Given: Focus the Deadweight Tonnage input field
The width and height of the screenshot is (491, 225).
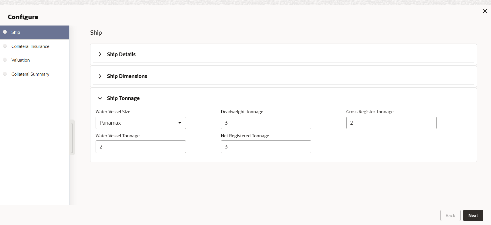Looking at the screenshot, I should pyautogui.click(x=266, y=123).
